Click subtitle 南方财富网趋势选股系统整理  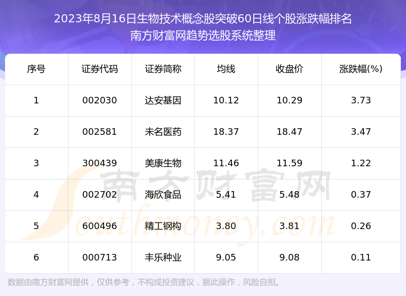pyautogui.click(x=203, y=35)
